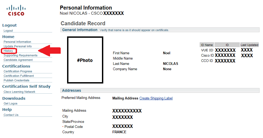This screenshot has height=138, width=263.
Task: Click the #Photo placeholder image
Action: tap(85, 60)
